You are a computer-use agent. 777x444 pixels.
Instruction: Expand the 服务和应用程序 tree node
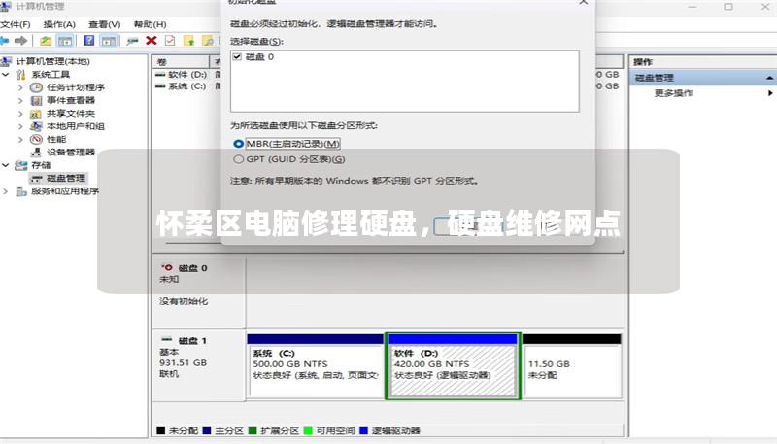click(x=6, y=191)
